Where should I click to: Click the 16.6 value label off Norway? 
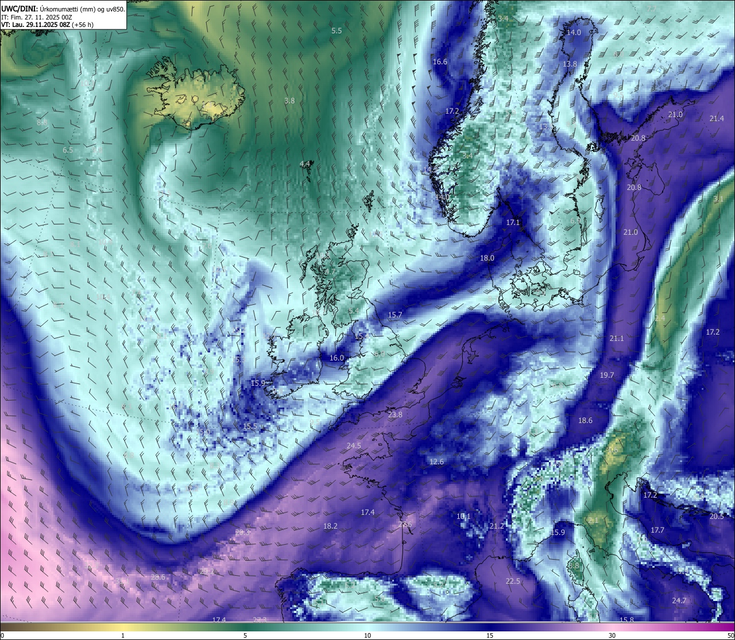[x=440, y=61]
